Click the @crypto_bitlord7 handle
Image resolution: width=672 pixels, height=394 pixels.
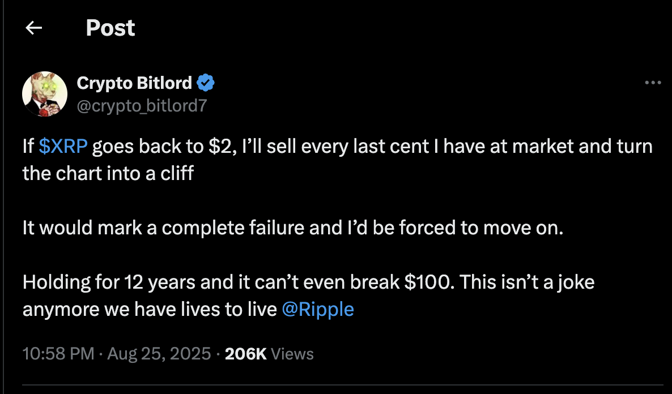pos(142,104)
